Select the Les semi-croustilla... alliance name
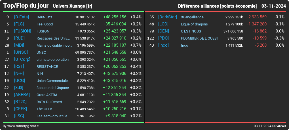Viewport: 289px width, 130px height. point(53,116)
